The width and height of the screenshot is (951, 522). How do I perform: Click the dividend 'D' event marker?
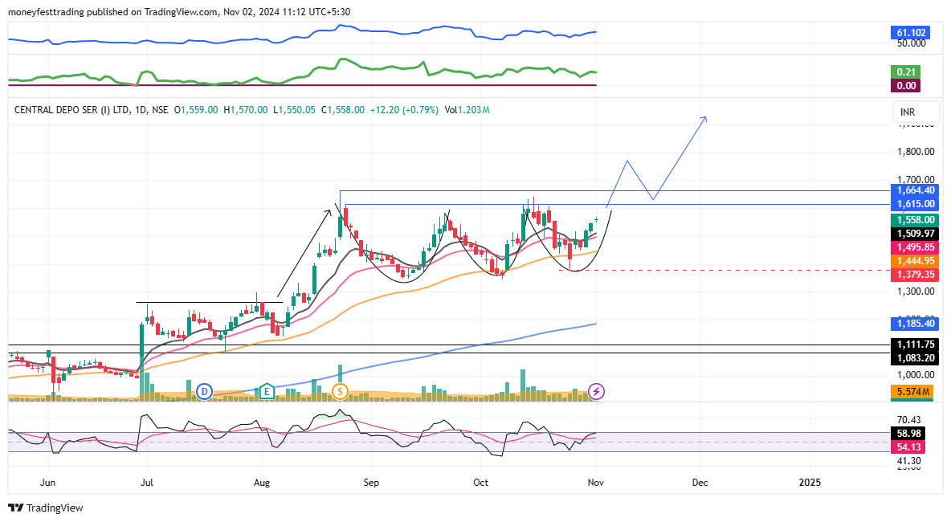coord(204,392)
